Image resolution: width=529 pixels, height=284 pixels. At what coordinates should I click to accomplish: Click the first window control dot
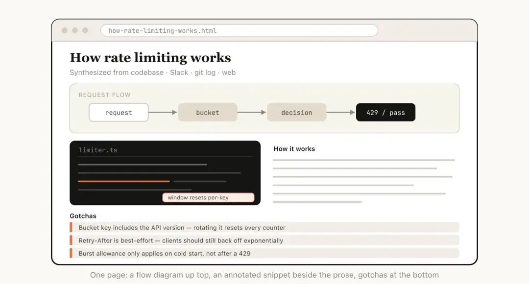(x=65, y=30)
